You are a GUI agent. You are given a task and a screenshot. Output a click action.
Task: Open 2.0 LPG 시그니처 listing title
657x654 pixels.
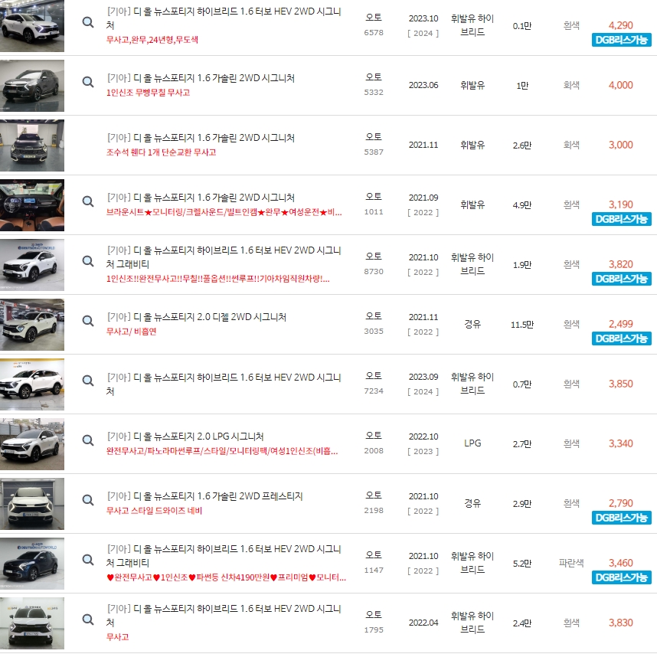(x=185, y=437)
